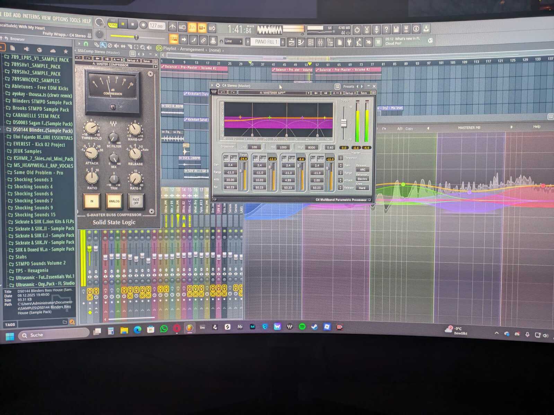The image size is (554, 415).
Task: Click the microphone one-click recording icon
Action: click(x=377, y=30)
